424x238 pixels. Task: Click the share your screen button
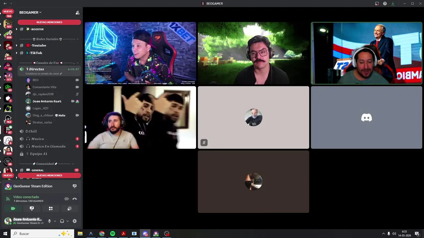coord(32,209)
